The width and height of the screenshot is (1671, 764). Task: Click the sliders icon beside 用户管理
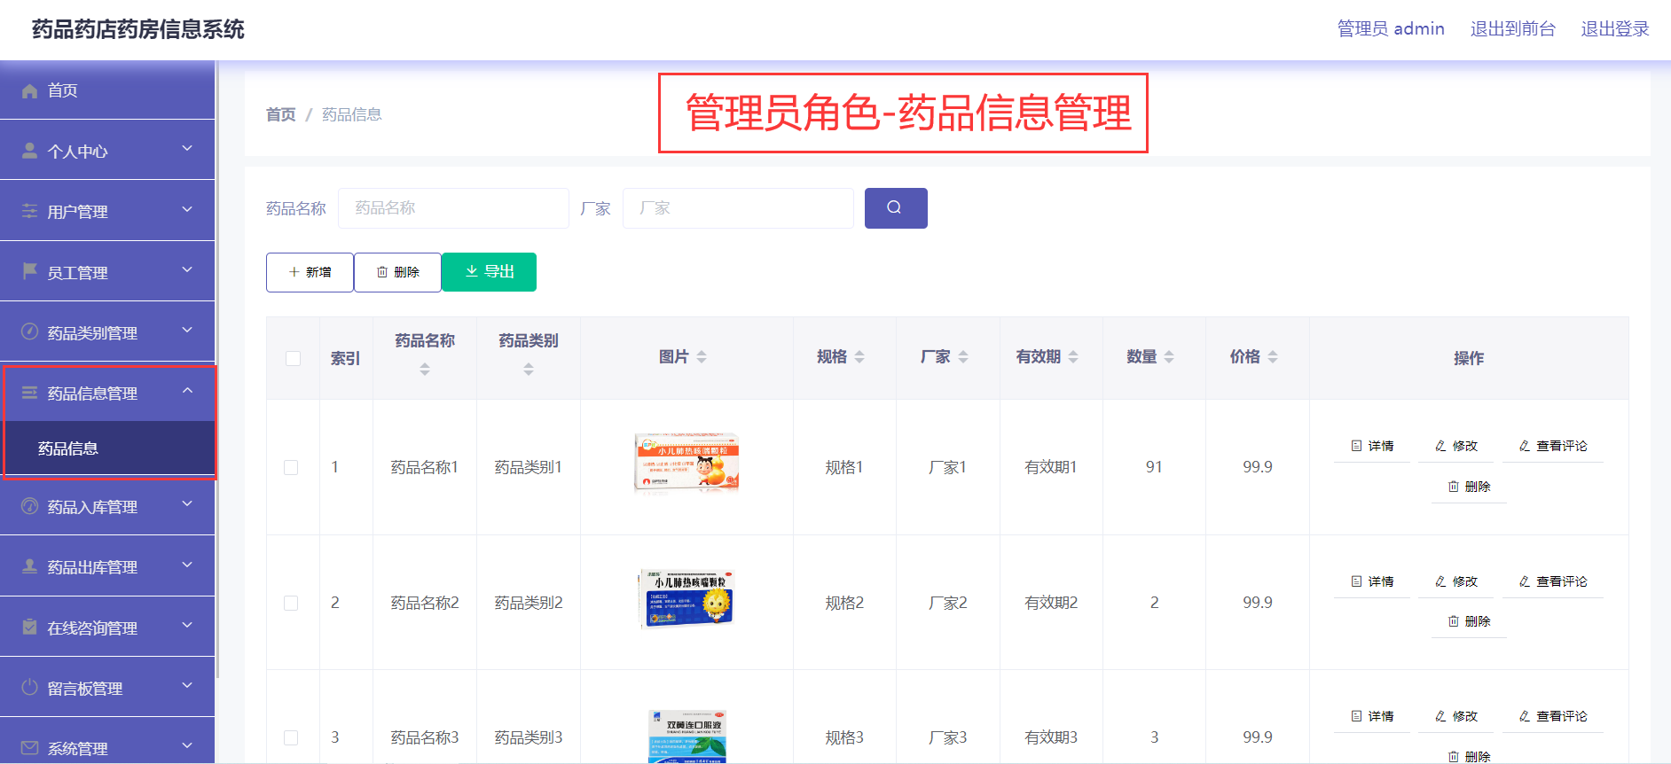click(x=29, y=211)
